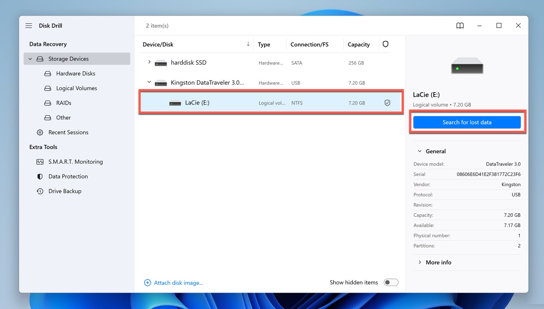
Task: Click Attach disk image link
Action: point(178,283)
